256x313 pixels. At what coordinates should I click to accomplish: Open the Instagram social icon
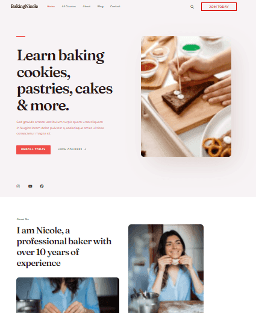point(18,186)
